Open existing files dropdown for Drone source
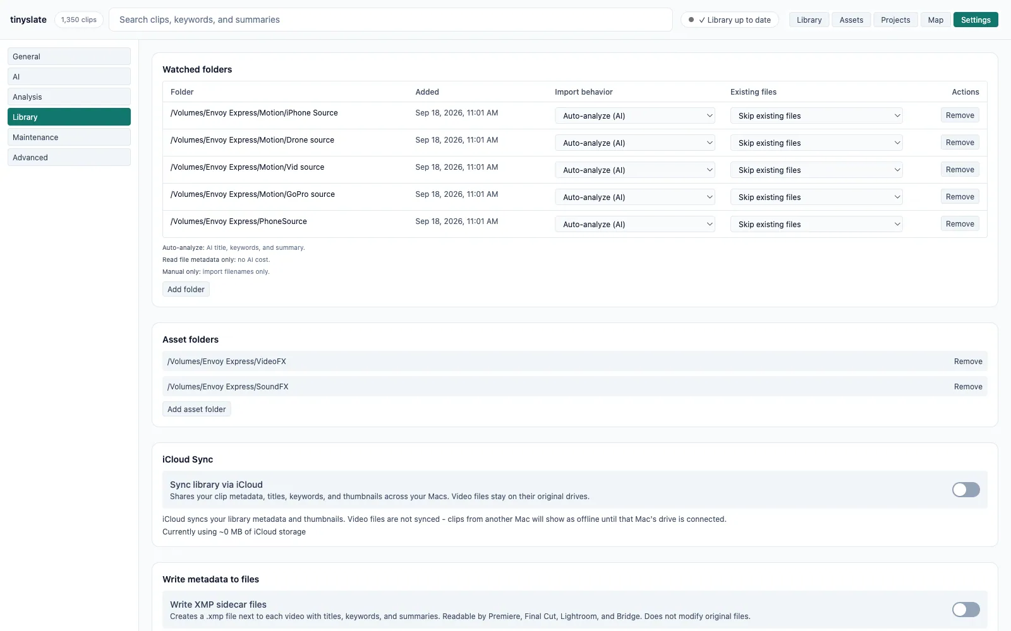Viewport: 1011px width, 631px height. [x=816, y=143]
